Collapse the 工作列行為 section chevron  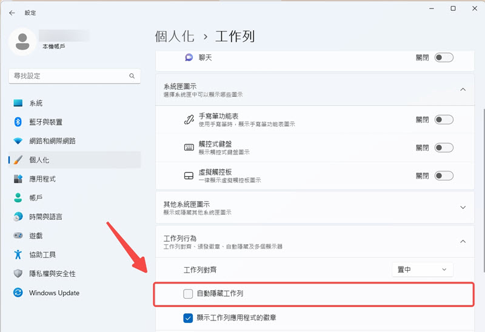463,241
